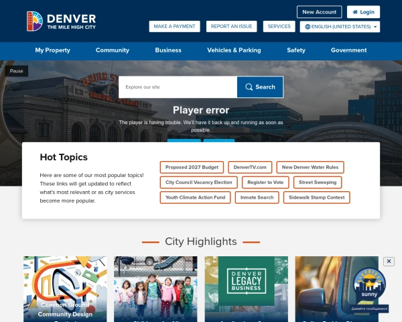Viewport: 402px width, 322px height.
Task: Open the Community menu
Action: point(113,50)
